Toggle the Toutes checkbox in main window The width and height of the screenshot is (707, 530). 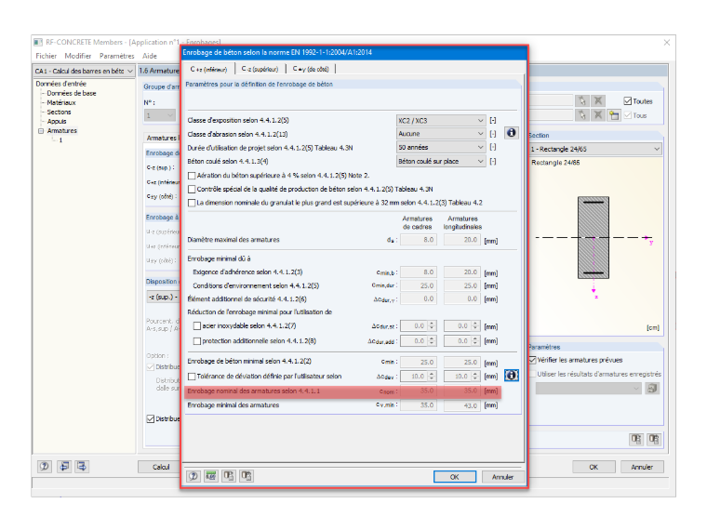coord(628,101)
